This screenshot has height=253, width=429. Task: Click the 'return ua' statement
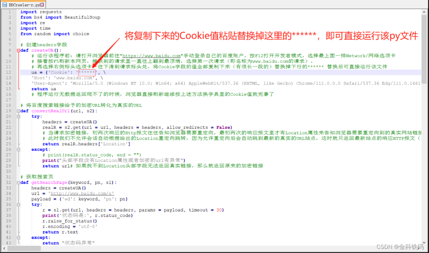point(44,89)
